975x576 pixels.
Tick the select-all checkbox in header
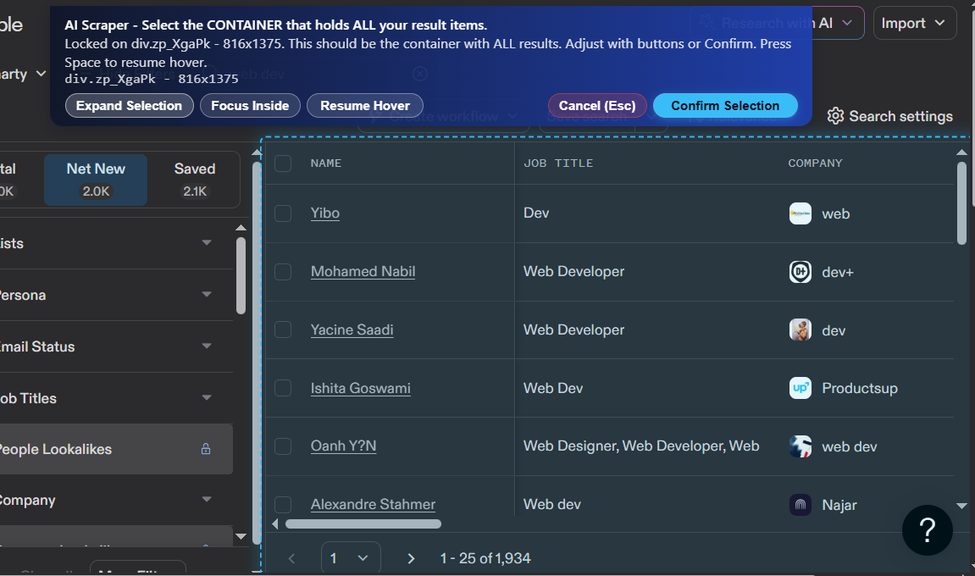coord(283,163)
